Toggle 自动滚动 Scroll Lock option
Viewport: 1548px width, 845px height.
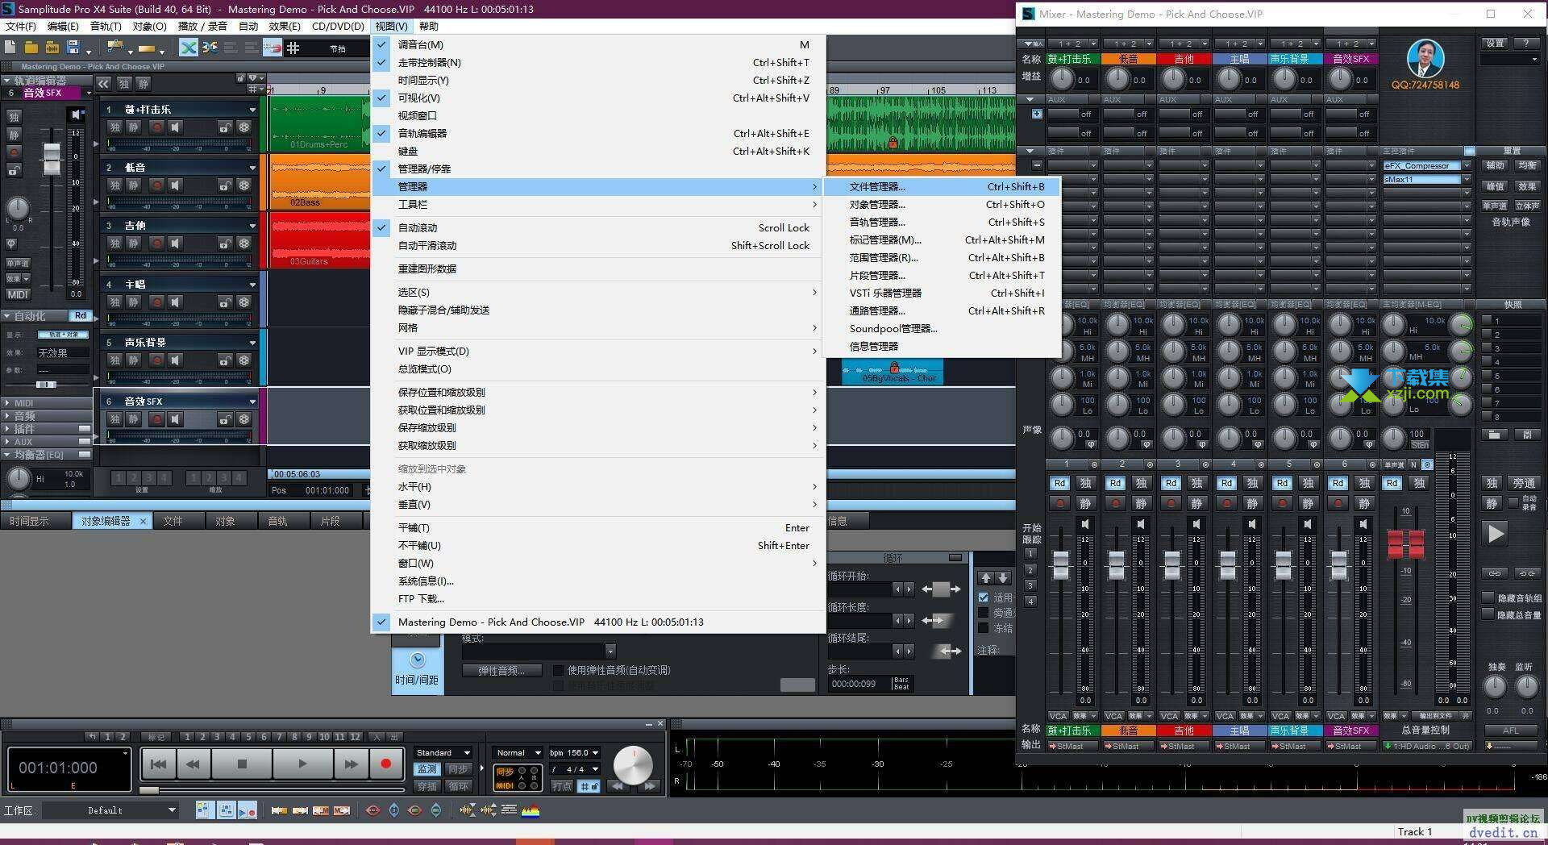[x=597, y=227]
